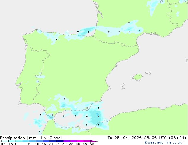Click the over-50 arrow at the legend's end
188x145 pixels.
point(94,141)
